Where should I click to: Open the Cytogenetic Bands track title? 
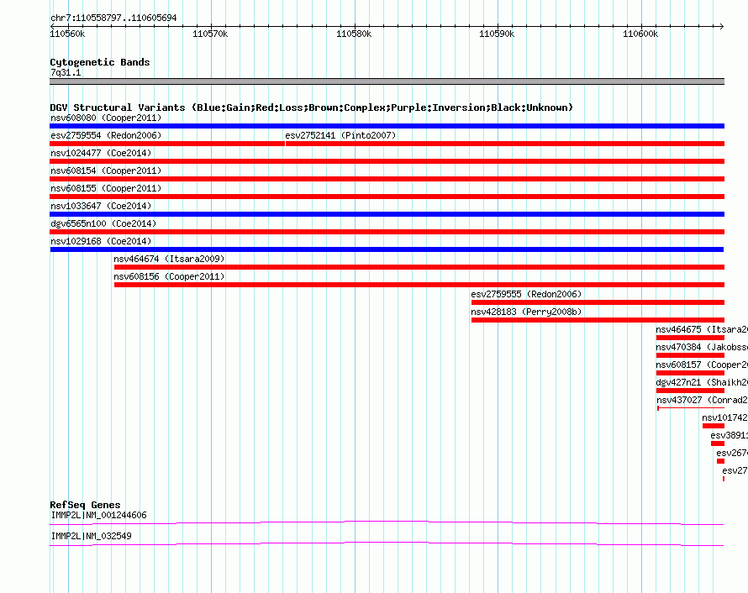[x=100, y=62]
